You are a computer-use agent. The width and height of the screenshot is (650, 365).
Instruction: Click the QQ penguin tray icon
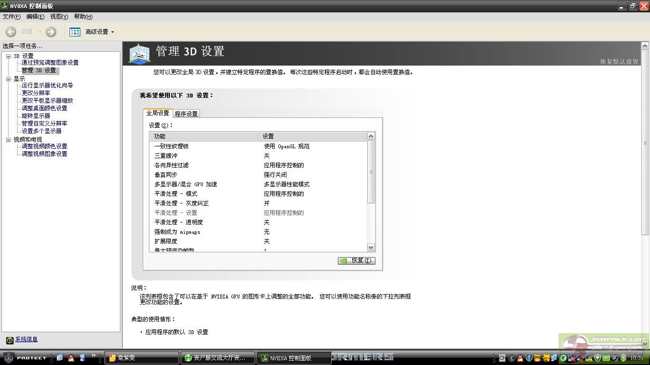[x=520, y=358]
